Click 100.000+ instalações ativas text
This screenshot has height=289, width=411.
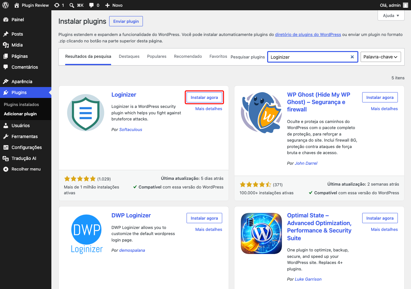click(267, 193)
